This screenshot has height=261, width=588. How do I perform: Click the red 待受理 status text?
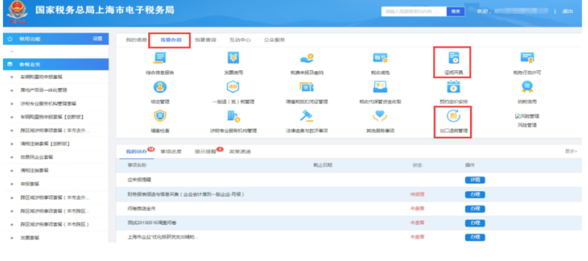point(418,194)
